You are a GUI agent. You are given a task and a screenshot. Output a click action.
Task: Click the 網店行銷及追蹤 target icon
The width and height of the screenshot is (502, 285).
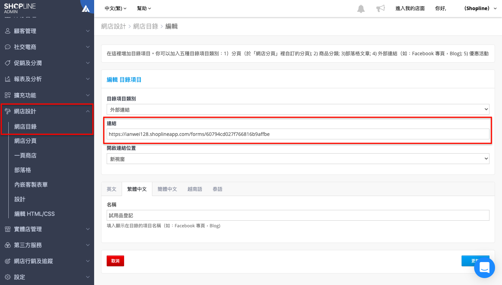pyautogui.click(x=7, y=261)
